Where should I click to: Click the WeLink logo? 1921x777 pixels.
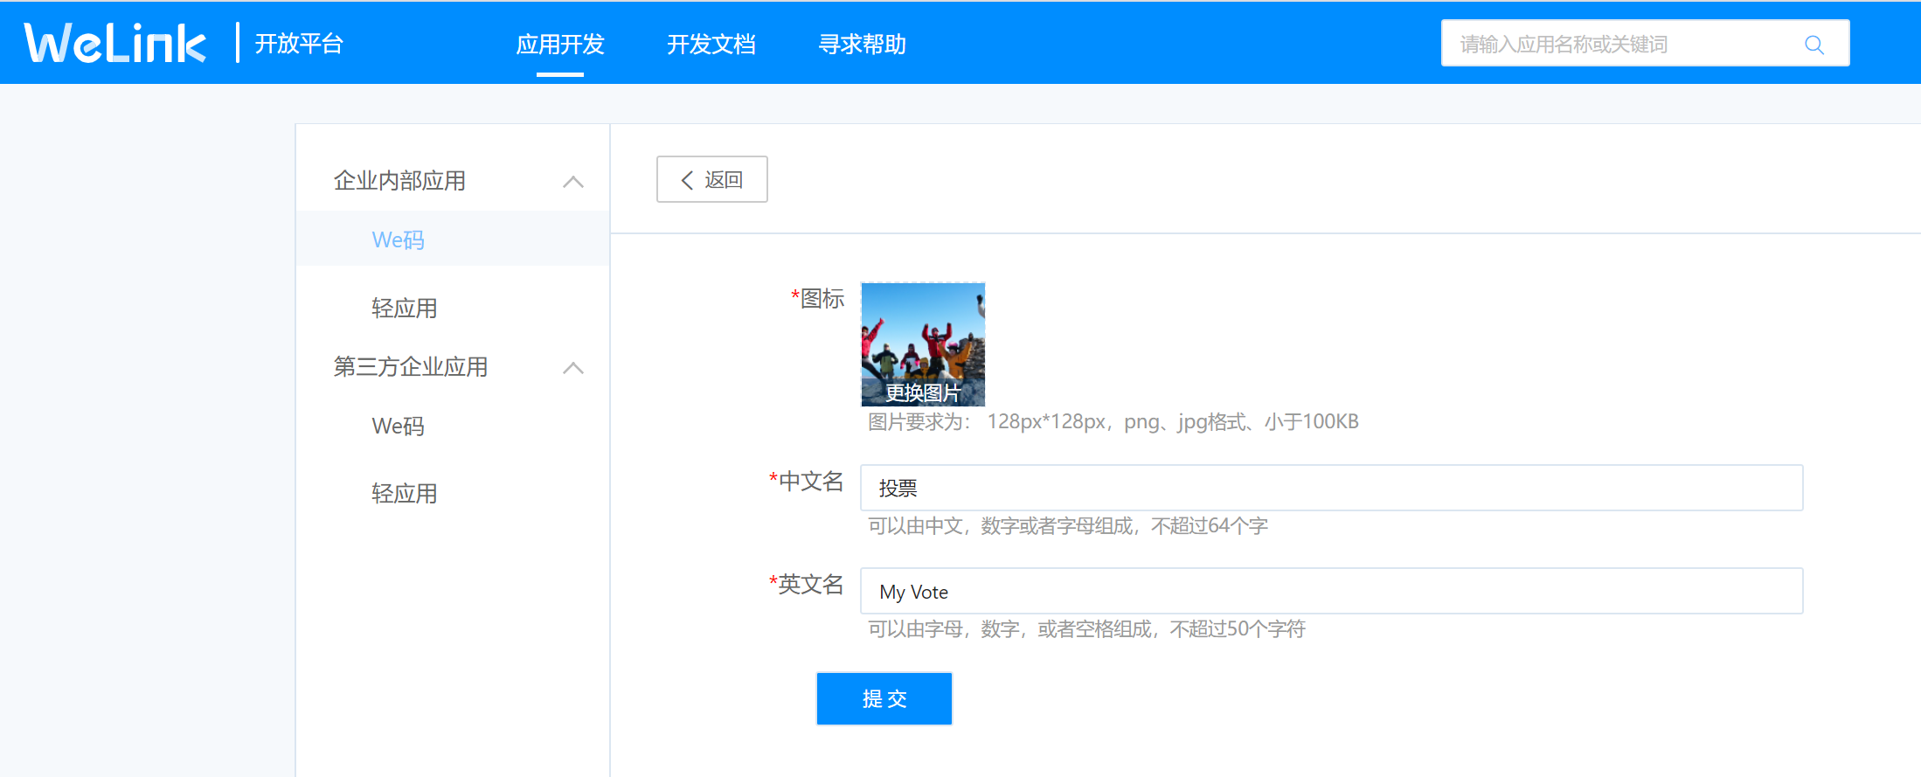115,43
